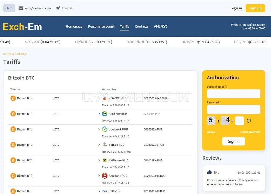Click the VTB bank icon
The image size is (271, 194).
pyautogui.click(x=105, y=191)
